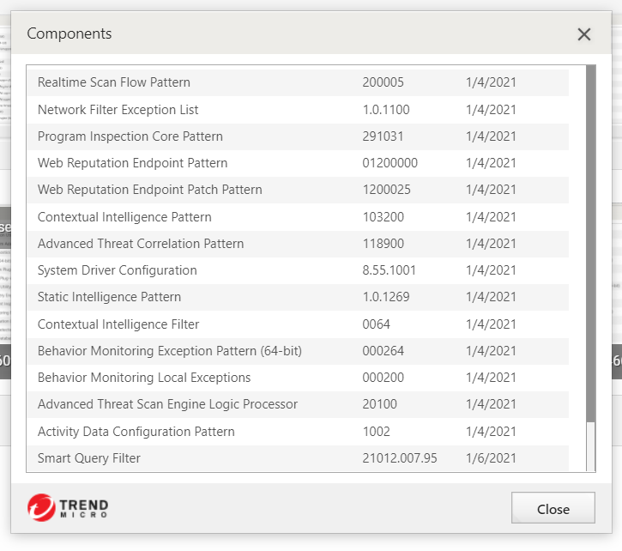Select the Behavior Monitoring Local Exceptions row
This screenshot has width=622, height=551.
coord(144,378)
